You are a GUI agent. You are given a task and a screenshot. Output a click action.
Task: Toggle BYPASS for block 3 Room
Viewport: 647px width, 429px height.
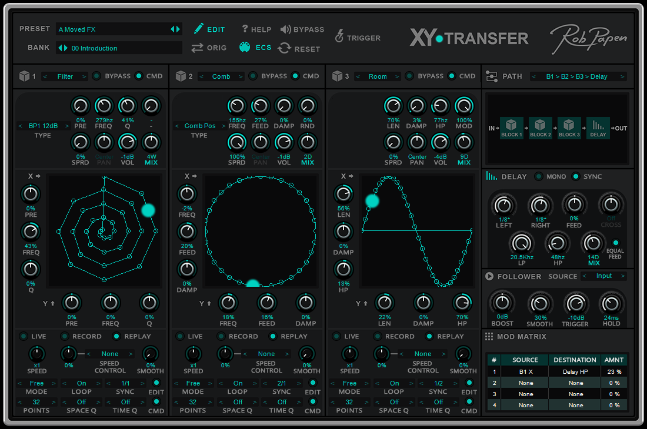pos(409,76)
